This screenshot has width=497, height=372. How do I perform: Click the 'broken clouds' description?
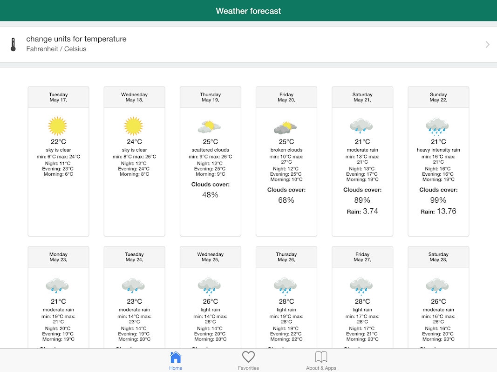pyautogui.click(x=286, y=150)
